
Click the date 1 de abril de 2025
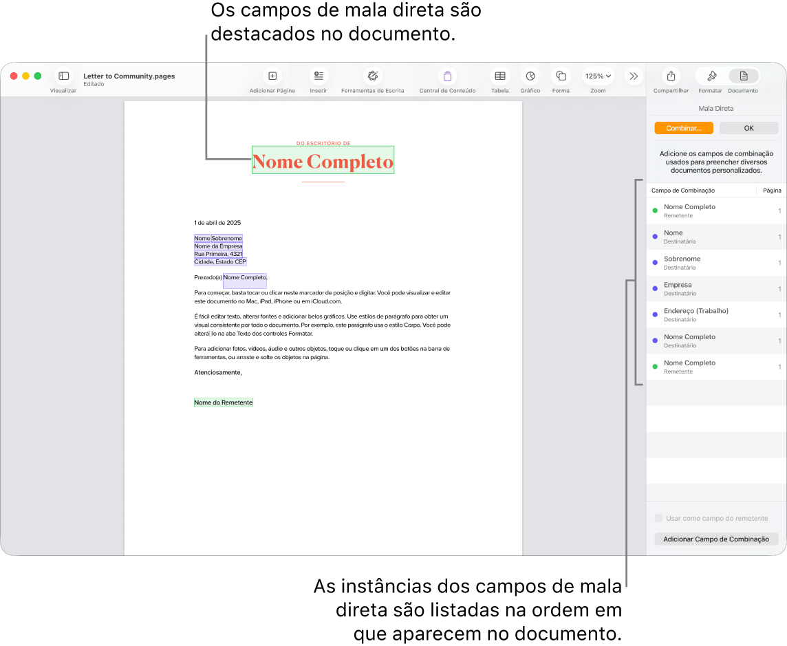tap(217, 223)
